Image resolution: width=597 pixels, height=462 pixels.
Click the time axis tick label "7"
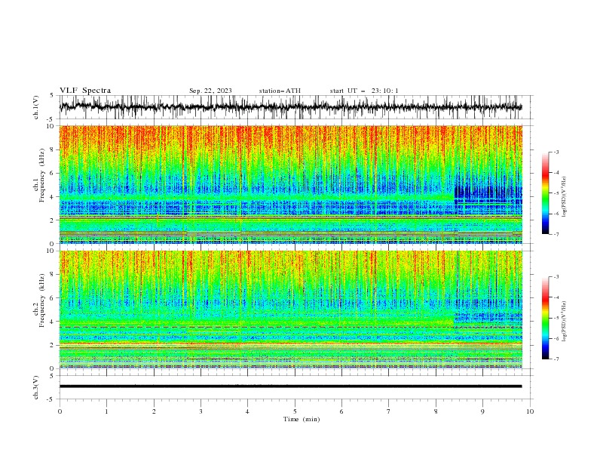(x=389, y=411)
